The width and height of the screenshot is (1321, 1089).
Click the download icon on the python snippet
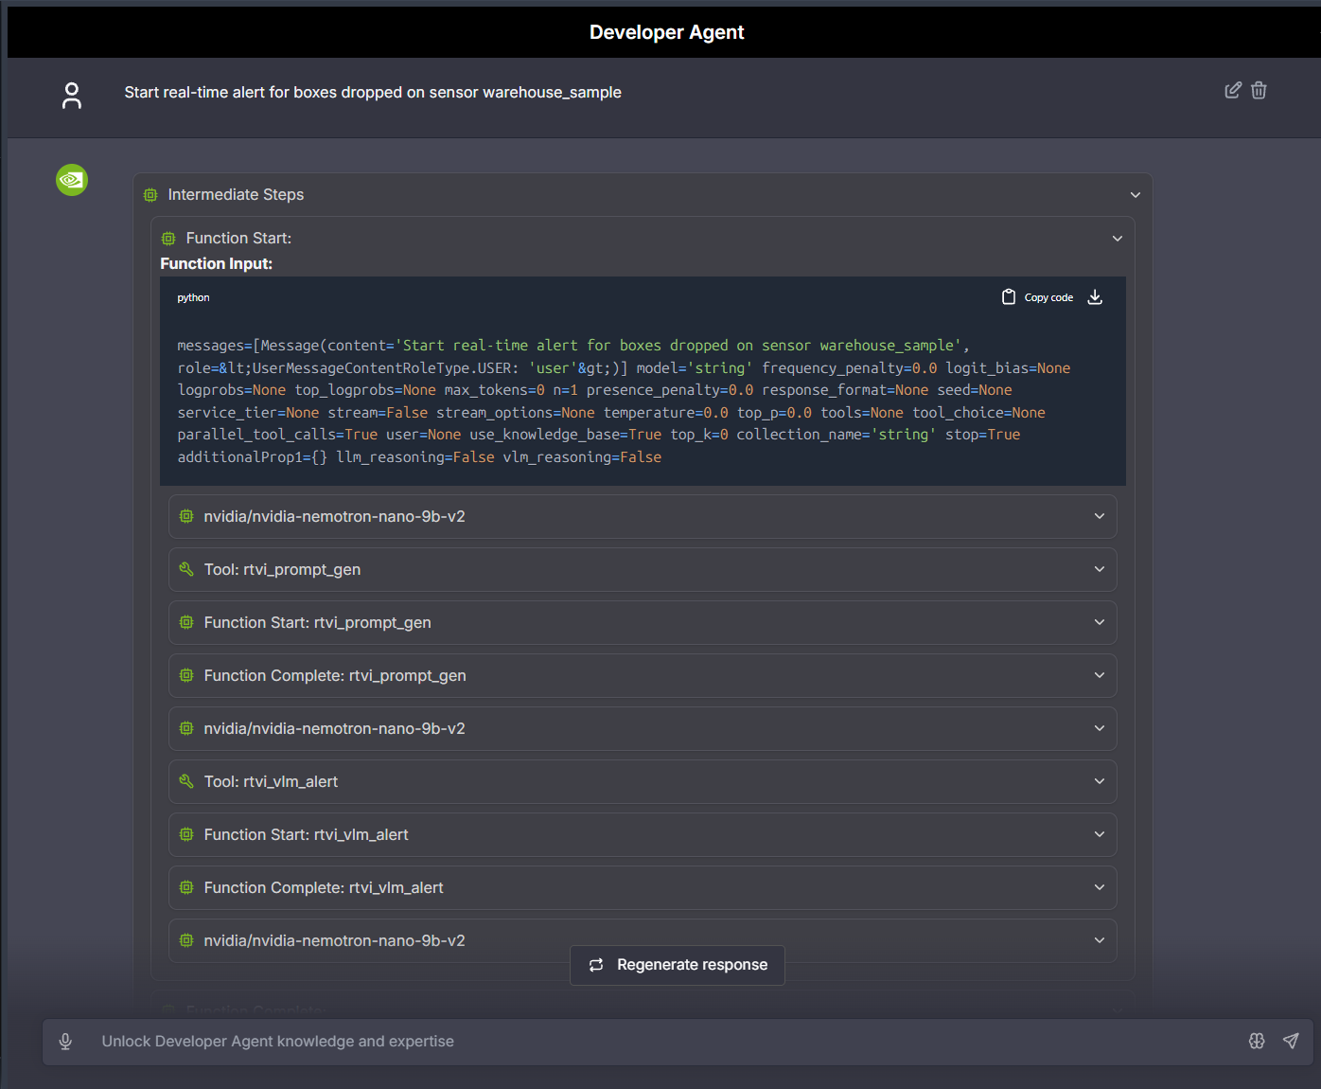click(1095, 296)
